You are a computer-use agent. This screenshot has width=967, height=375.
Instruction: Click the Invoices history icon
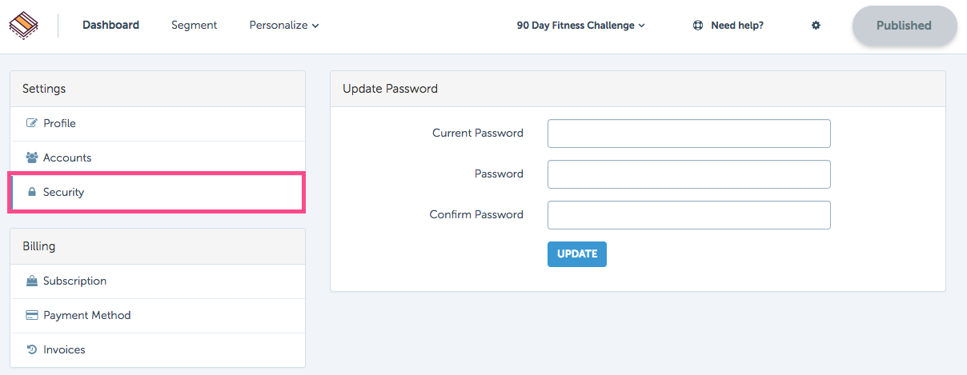pyautogui.click(x=32, y=349)
